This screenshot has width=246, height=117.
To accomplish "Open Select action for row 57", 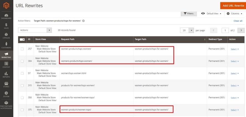I will click(x=235, y=74).
